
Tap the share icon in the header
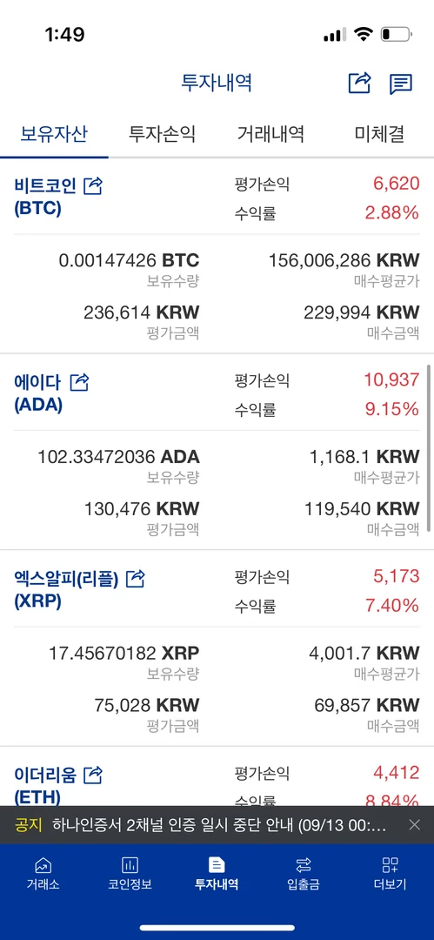[360, 83]
